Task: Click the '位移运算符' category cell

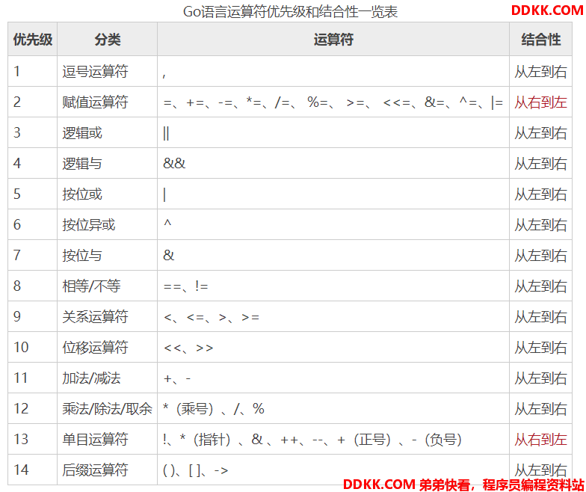Action: click(x=108, y=347)
